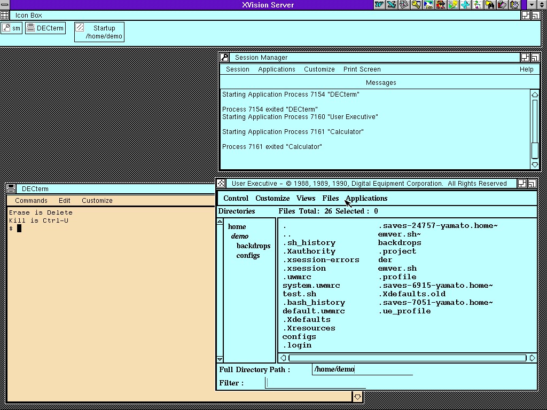Select the .saves-24757-yamato.home~ file

pos(438,226)
